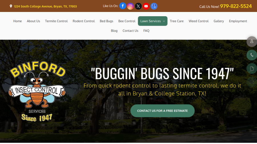The image size is (257, 144).
Task: Click the floating document icon
Action: click(x=252, y=69)
